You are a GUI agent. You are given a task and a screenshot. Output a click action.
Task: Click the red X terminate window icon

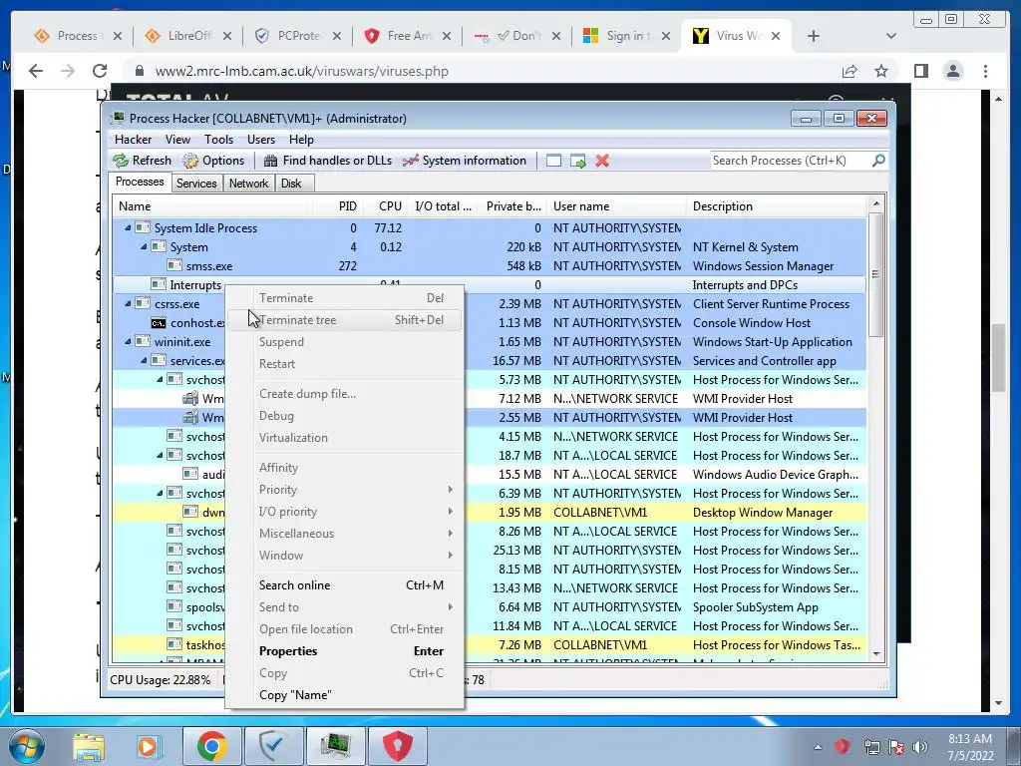pos(602,161)
